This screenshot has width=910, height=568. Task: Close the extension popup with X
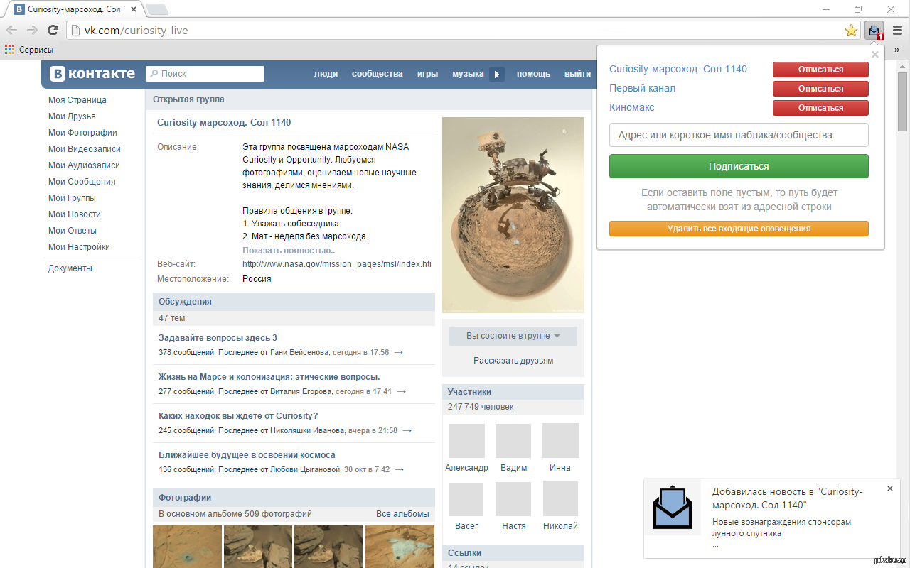[875, 55]
